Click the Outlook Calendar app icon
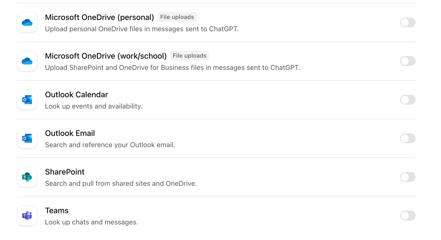 27,100
